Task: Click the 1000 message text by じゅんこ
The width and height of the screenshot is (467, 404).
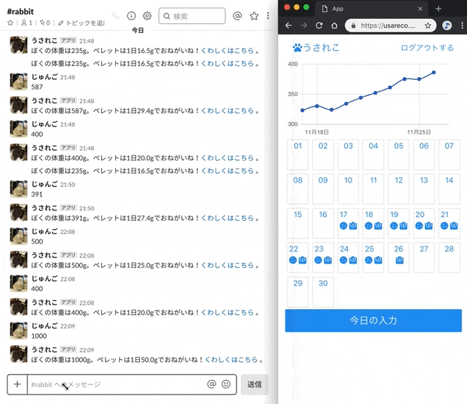Action: [x=39, y=336]
